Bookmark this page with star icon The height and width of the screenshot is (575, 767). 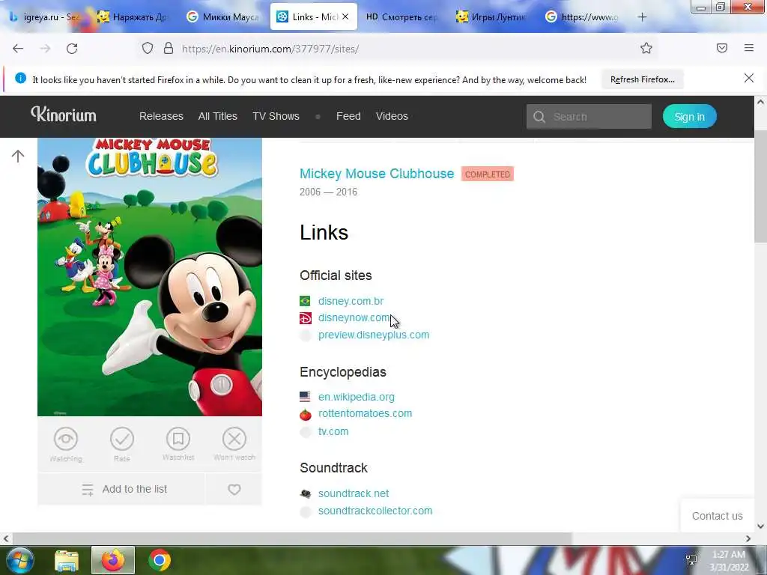click(x=646, y=48)
